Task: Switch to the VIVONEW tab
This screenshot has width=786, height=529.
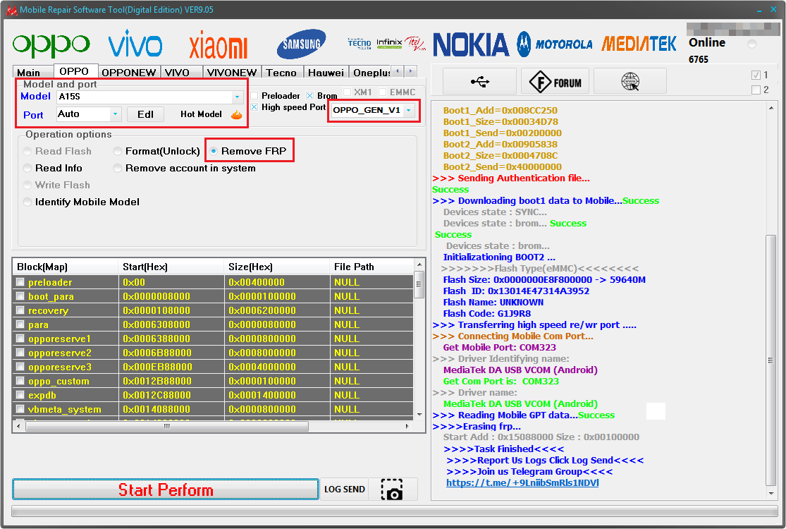Action: [232, 73]
